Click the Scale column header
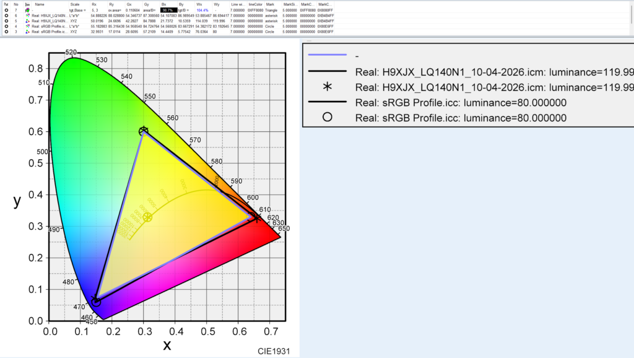 [75, 4]
